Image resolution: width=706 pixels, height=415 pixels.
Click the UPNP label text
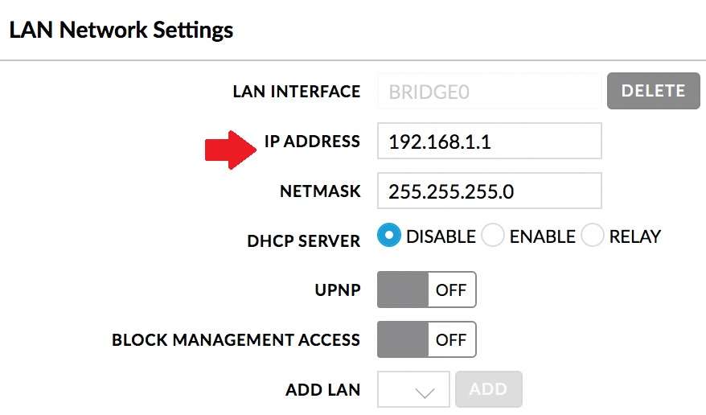pos(339,290)
